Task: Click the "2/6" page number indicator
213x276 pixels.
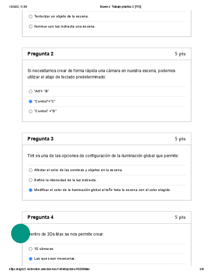Action: pos(202,269)
